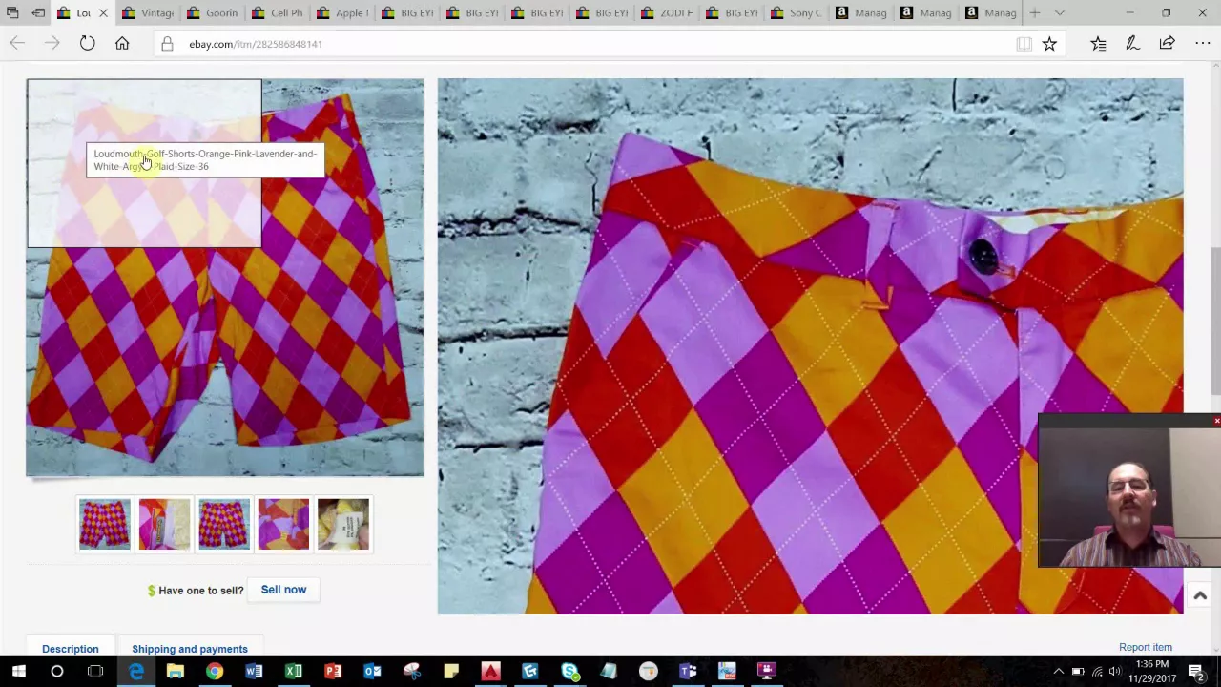Share this eBay page
Image resolution: width=1221 pixels, height=687 pixels.
coord(1167,43)
